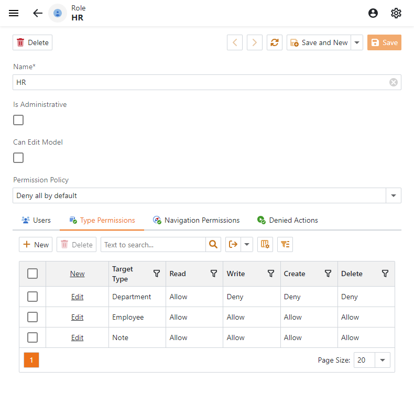Click Employee row Create Allow cell

point(309,317)
